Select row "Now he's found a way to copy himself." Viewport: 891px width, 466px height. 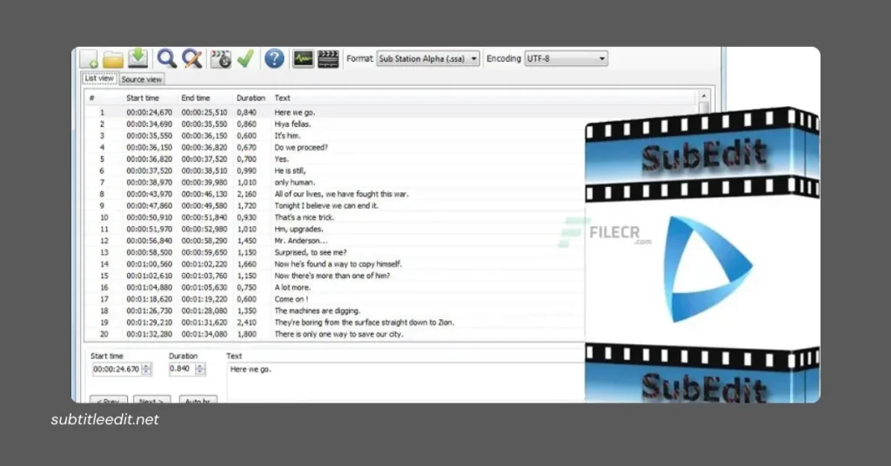(x=335, y=264)
